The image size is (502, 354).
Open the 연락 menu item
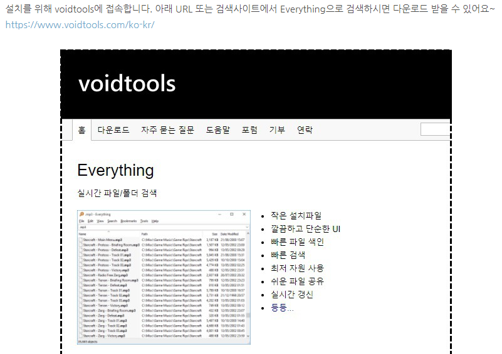[x=305, y=130]
